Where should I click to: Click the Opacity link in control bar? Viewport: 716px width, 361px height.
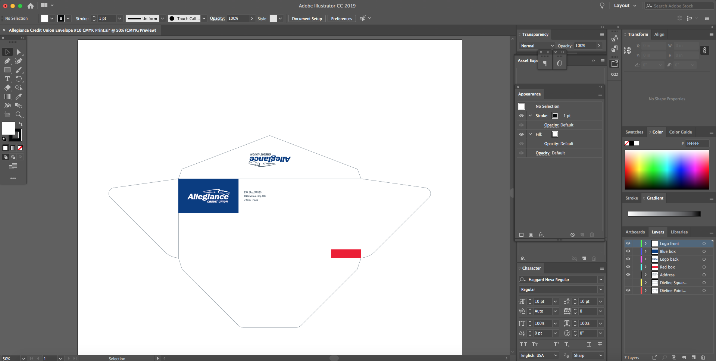click(217, 18)
